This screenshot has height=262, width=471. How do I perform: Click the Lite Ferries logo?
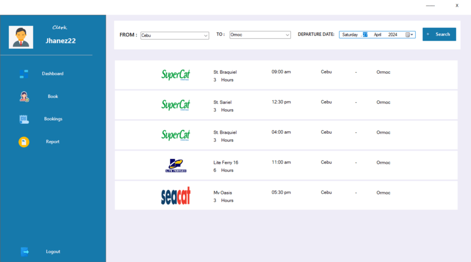pyautogui.click(x=176, y=166)
